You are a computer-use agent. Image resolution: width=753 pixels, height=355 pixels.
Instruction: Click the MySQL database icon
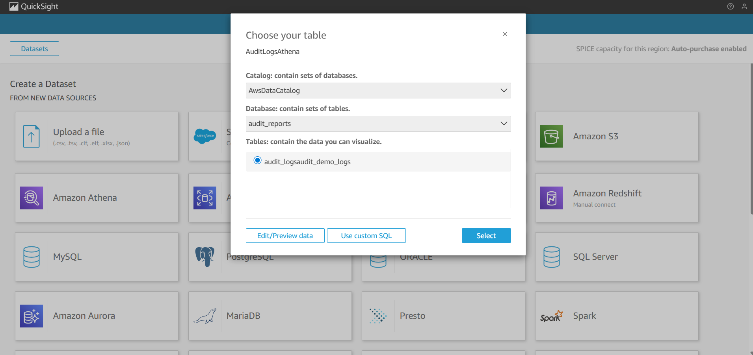(x=32, y=257)
